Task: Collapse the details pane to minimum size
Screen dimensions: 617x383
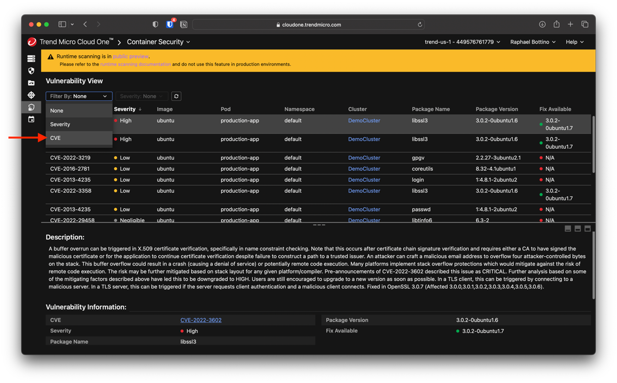Action: [x=568, y=229]
